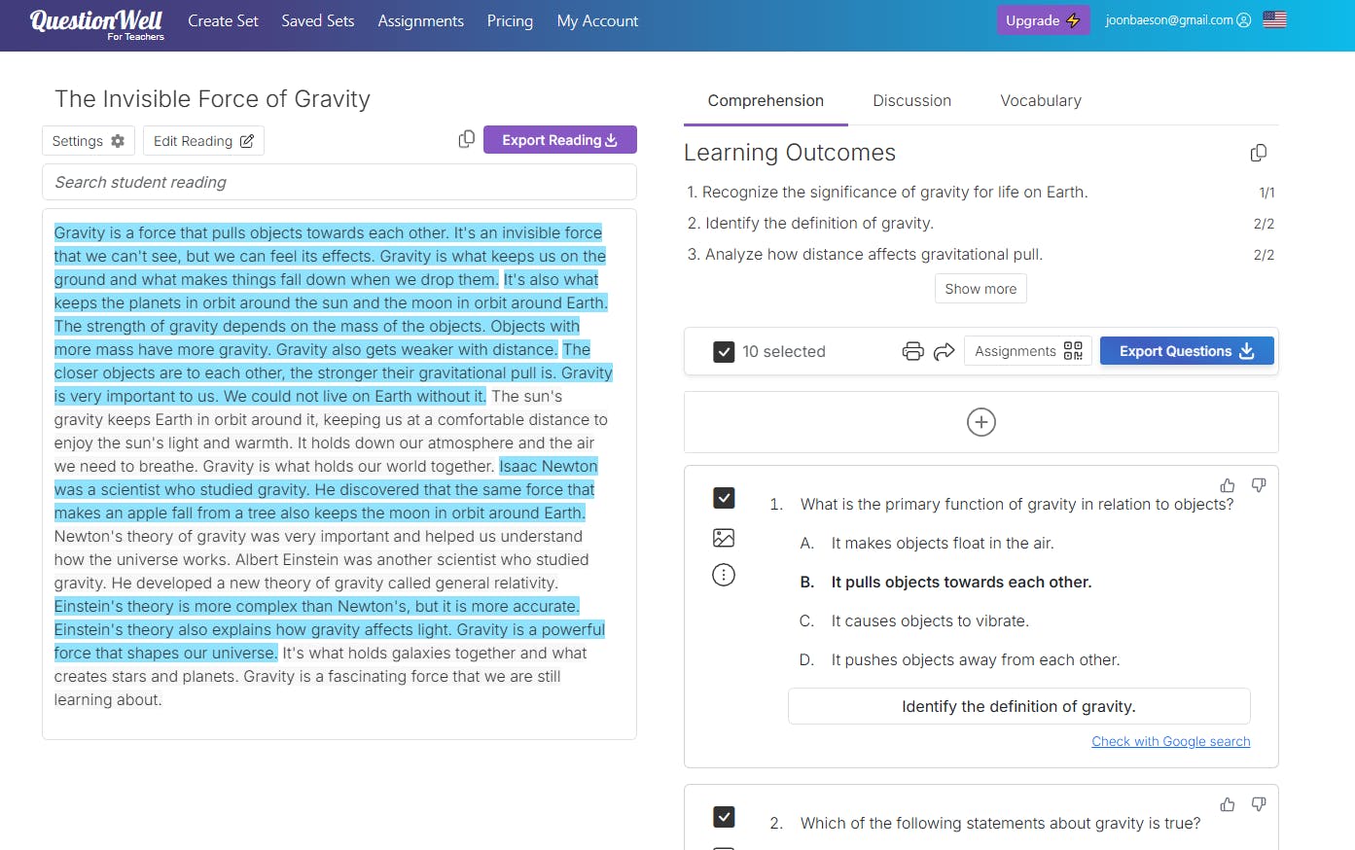Screen dimensions: 1355x850
Task: Click the share arrow icon
Action: click(x=944, y=352)
